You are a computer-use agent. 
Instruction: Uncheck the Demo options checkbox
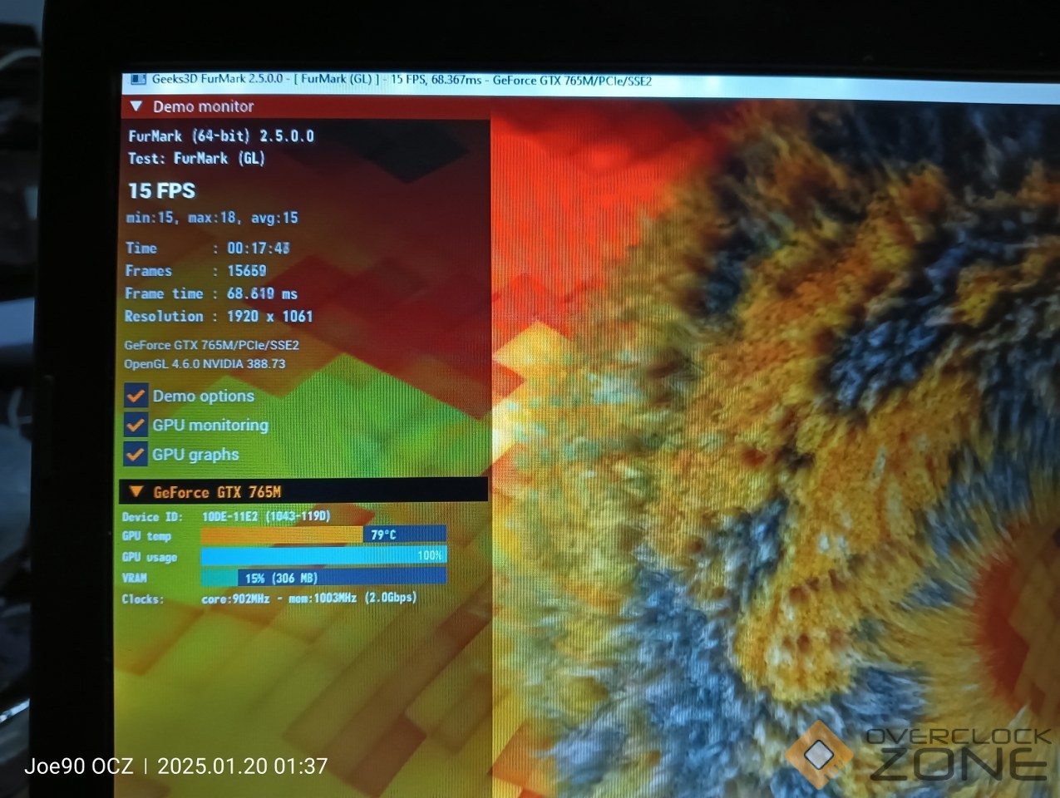[136, 396]
